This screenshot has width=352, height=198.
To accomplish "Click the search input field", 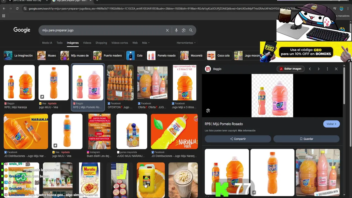I will click(102, 30).
